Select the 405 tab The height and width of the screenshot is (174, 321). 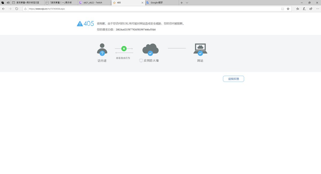[x=128, y=2]
